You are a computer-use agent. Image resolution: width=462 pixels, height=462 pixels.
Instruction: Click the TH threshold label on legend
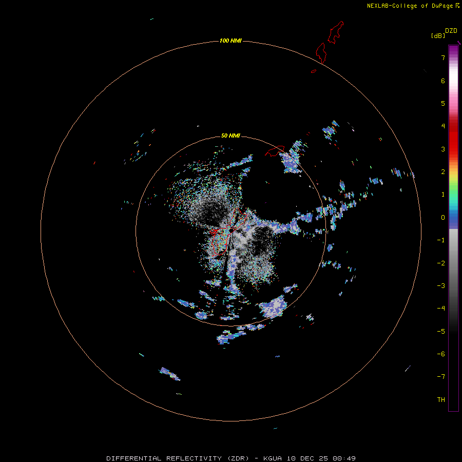coord(441,400)
